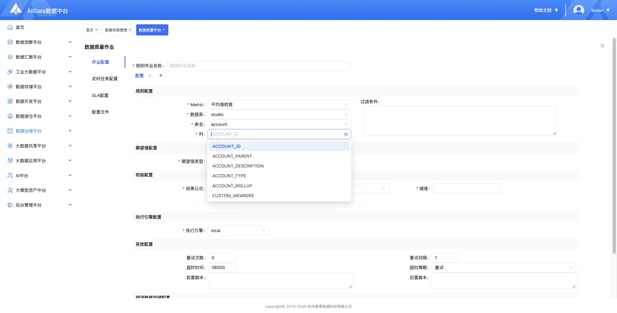Click the 大数据应用平台 sidebar icon
Viewport: 617px width, 313px height.
pos(10,161)
